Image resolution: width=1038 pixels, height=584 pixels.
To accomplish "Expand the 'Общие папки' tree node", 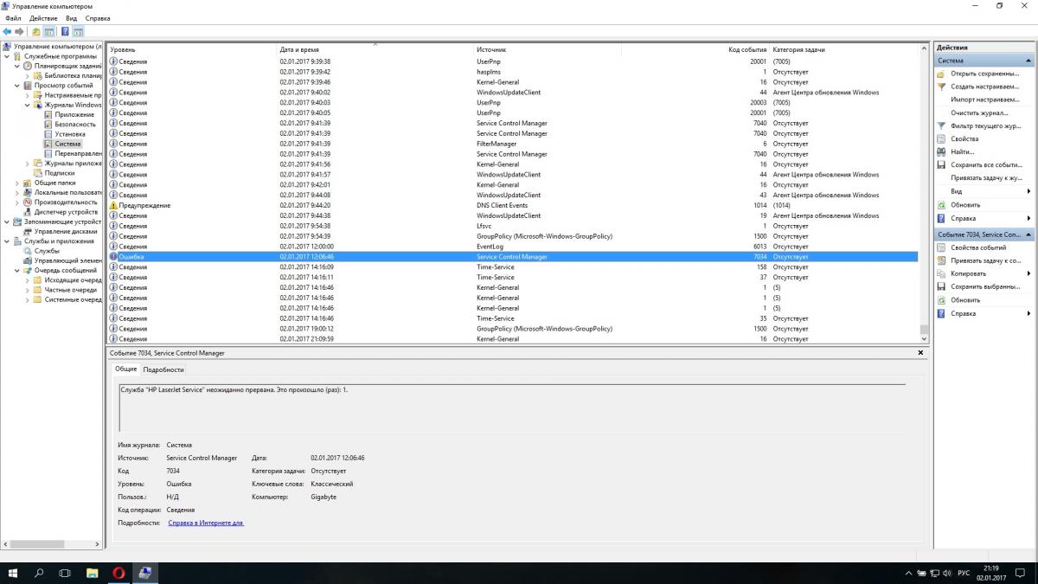I will (17, 183).
